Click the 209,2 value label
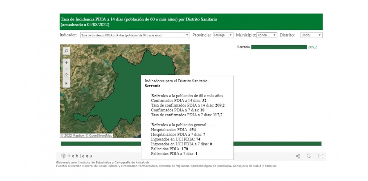 (x=312, y=47)
